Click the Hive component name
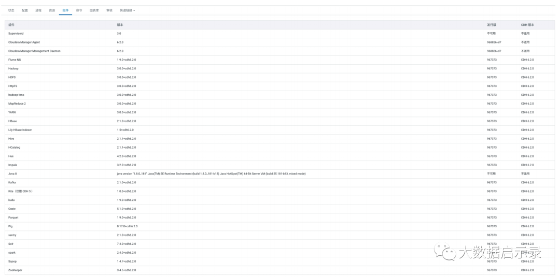 [11, 139]
